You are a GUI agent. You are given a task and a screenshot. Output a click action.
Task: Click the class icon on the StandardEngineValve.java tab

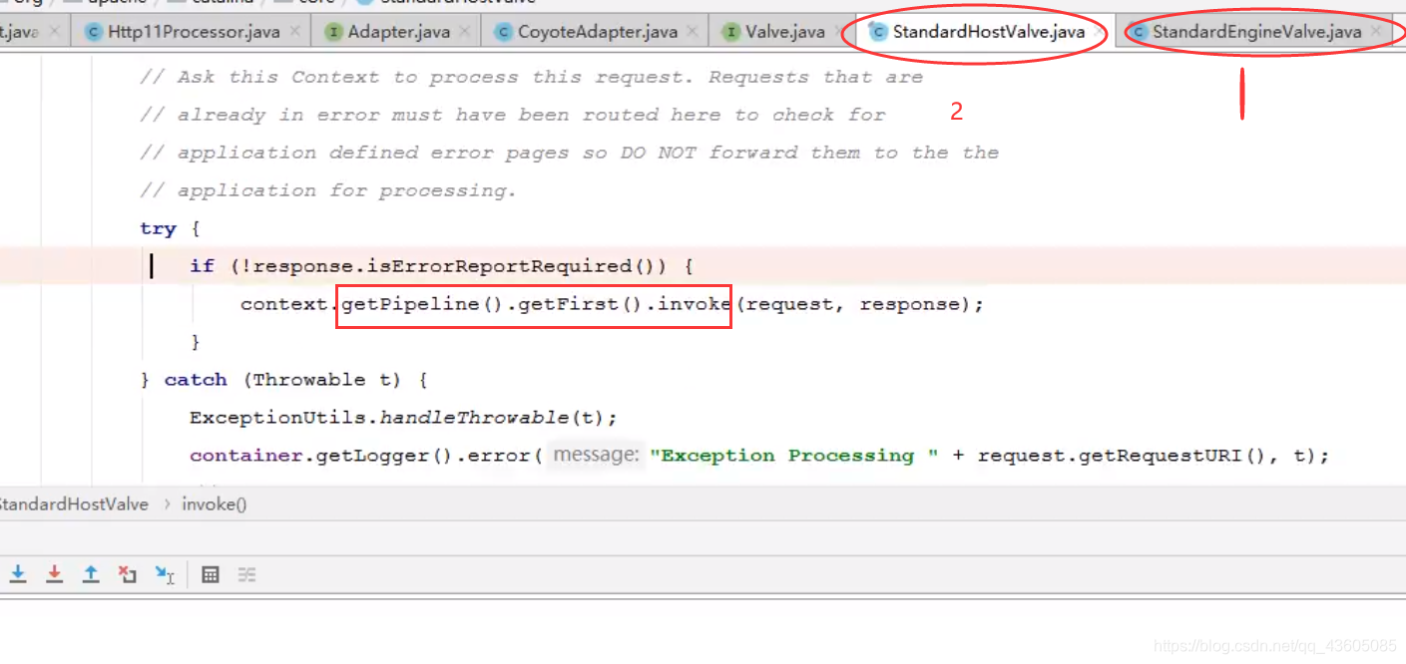pyautogui.click(x=1139, y=32)
